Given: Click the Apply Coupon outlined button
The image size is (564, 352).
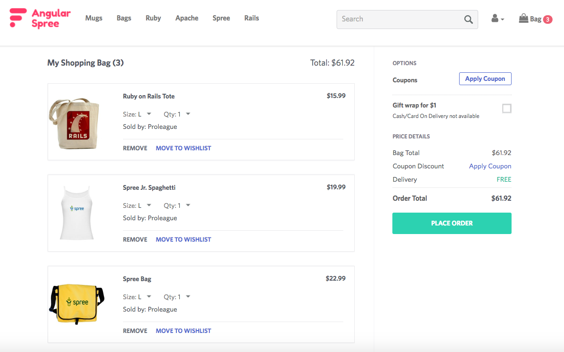Looking at the screenshot, I should [485, 78].
